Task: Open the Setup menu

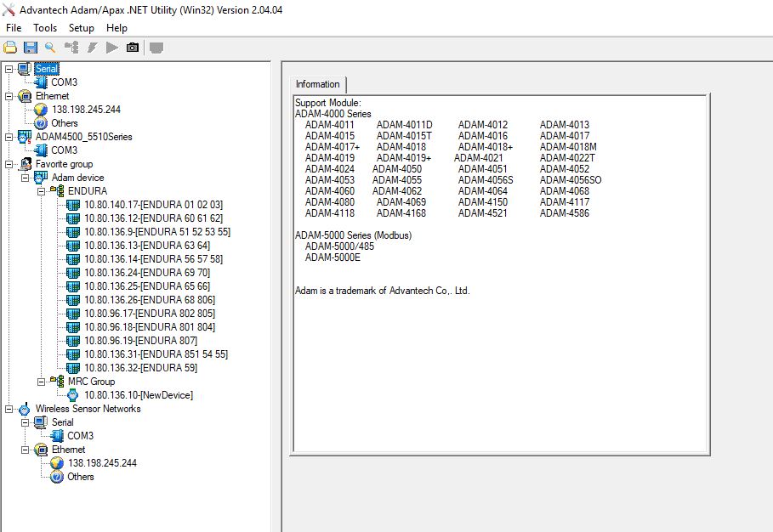Action: tap(82, 27)
